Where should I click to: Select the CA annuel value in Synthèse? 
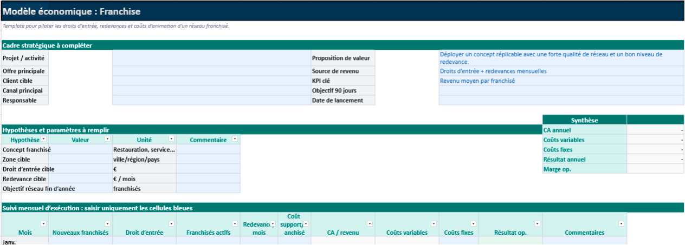click(x=655, y=130)
